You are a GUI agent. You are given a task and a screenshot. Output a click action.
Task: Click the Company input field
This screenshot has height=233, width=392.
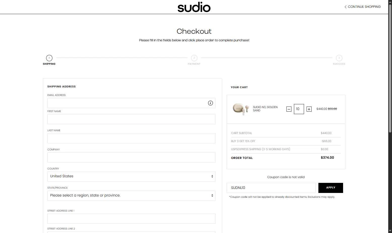click(x=131, y=157)
